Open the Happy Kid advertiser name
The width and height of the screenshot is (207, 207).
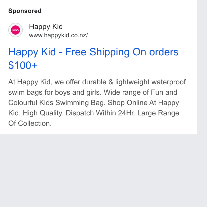click(46, 27)
